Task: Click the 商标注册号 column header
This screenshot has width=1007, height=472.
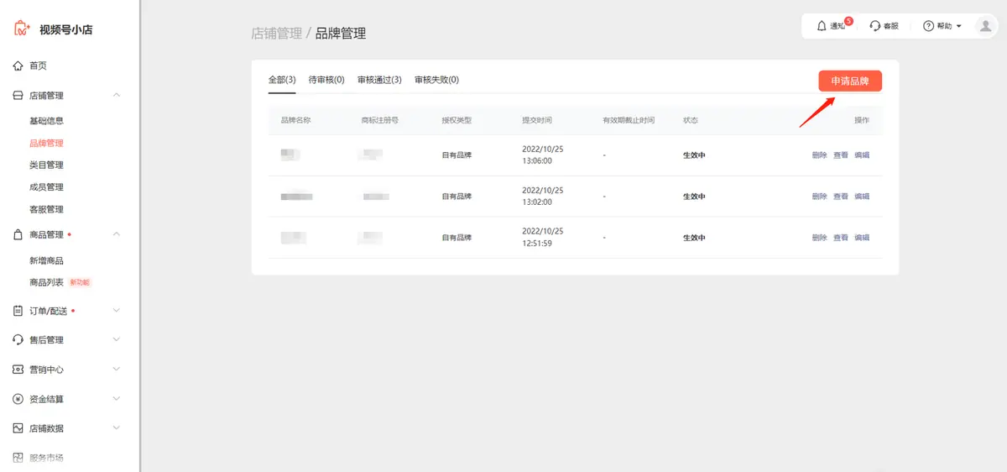Action: pyautogui.click(x=379, y=120)
